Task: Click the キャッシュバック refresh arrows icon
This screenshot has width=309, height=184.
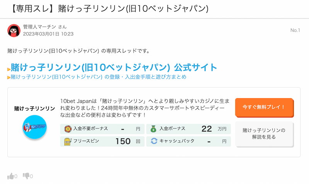Action: coord(154,141)
